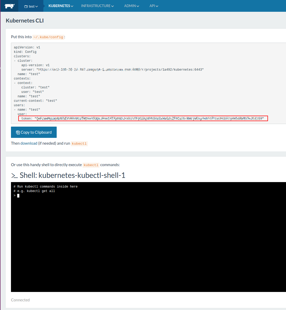The height and width of the screenshot is (310, 286).
Task: Click the shell prompt icon in the heading
Action: click(14, 176)
